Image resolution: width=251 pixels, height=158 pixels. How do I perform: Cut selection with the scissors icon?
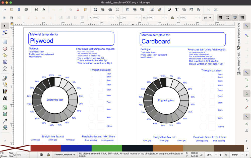click(78, 10)
